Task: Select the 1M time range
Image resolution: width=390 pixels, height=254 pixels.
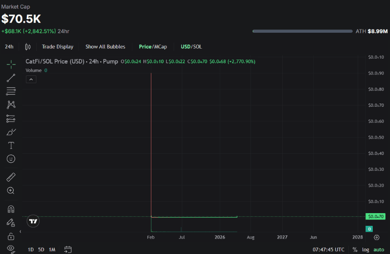Action: pos(52,249)
